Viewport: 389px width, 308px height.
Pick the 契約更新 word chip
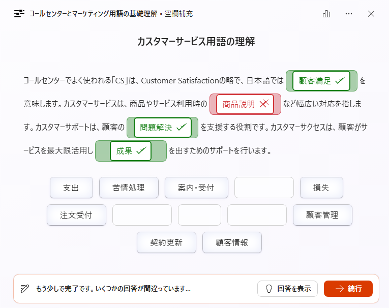166,242
